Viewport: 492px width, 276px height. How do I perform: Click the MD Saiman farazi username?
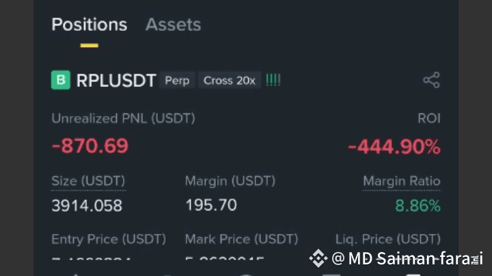[407, 258]
